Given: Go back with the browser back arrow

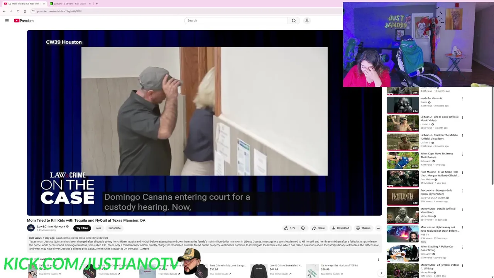Looking at the screenshot, I should point(4,11).
